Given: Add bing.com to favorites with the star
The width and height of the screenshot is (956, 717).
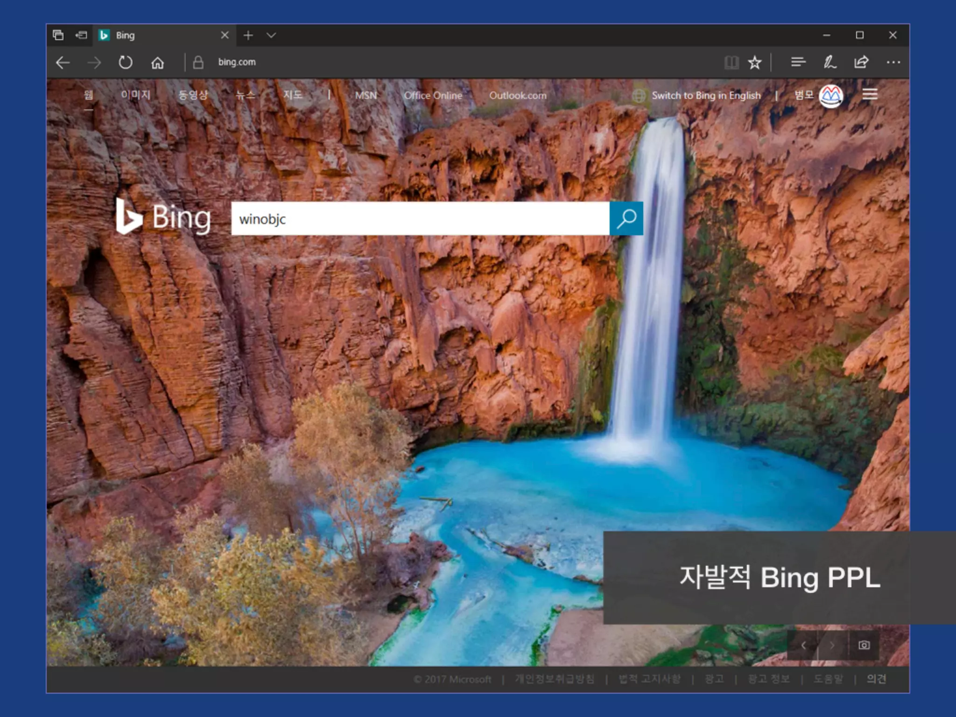Looking at the screenshot, I should pos(754,62).
